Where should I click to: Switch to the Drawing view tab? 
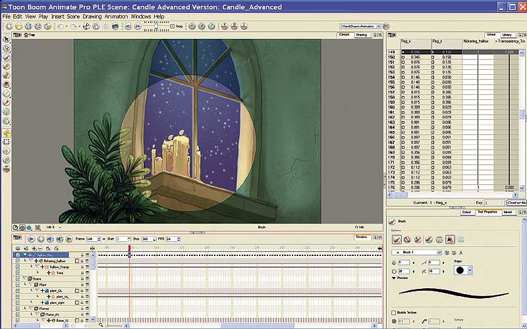point(362,35)
